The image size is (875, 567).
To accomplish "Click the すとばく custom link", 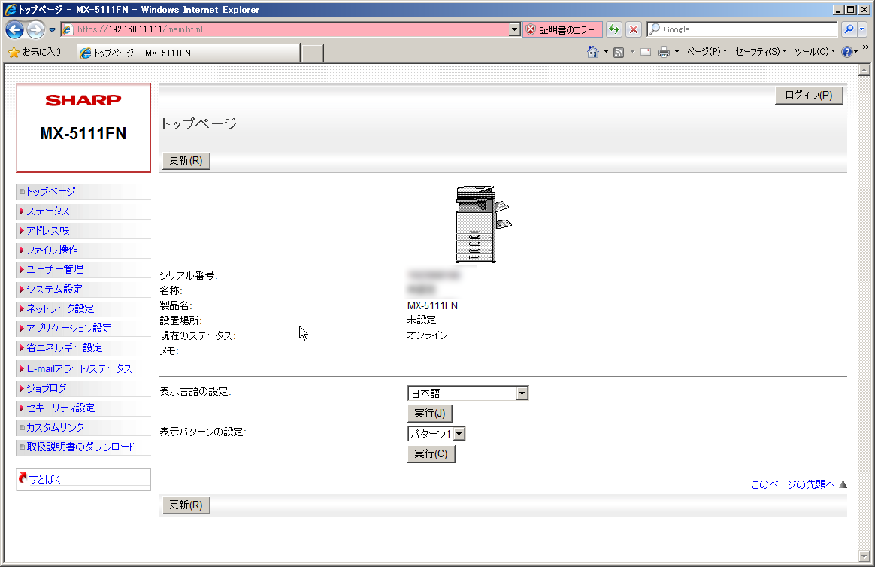I will (45, 479).
